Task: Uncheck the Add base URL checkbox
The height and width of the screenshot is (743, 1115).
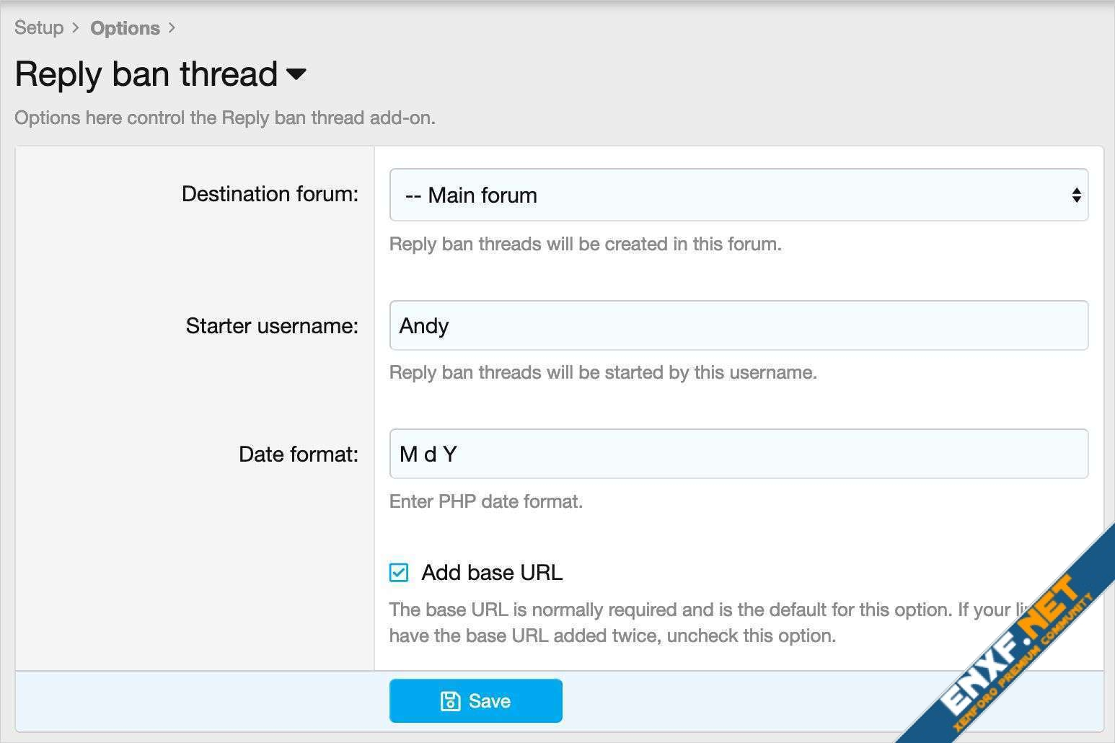Action: pyautogui.click(x=399, y=573)
